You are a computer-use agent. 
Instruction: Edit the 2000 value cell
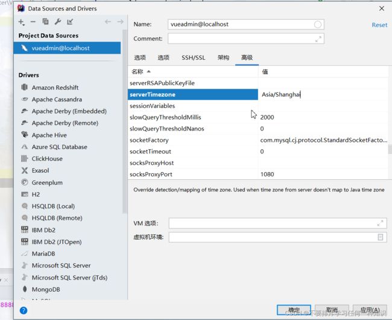pos(323,117)
